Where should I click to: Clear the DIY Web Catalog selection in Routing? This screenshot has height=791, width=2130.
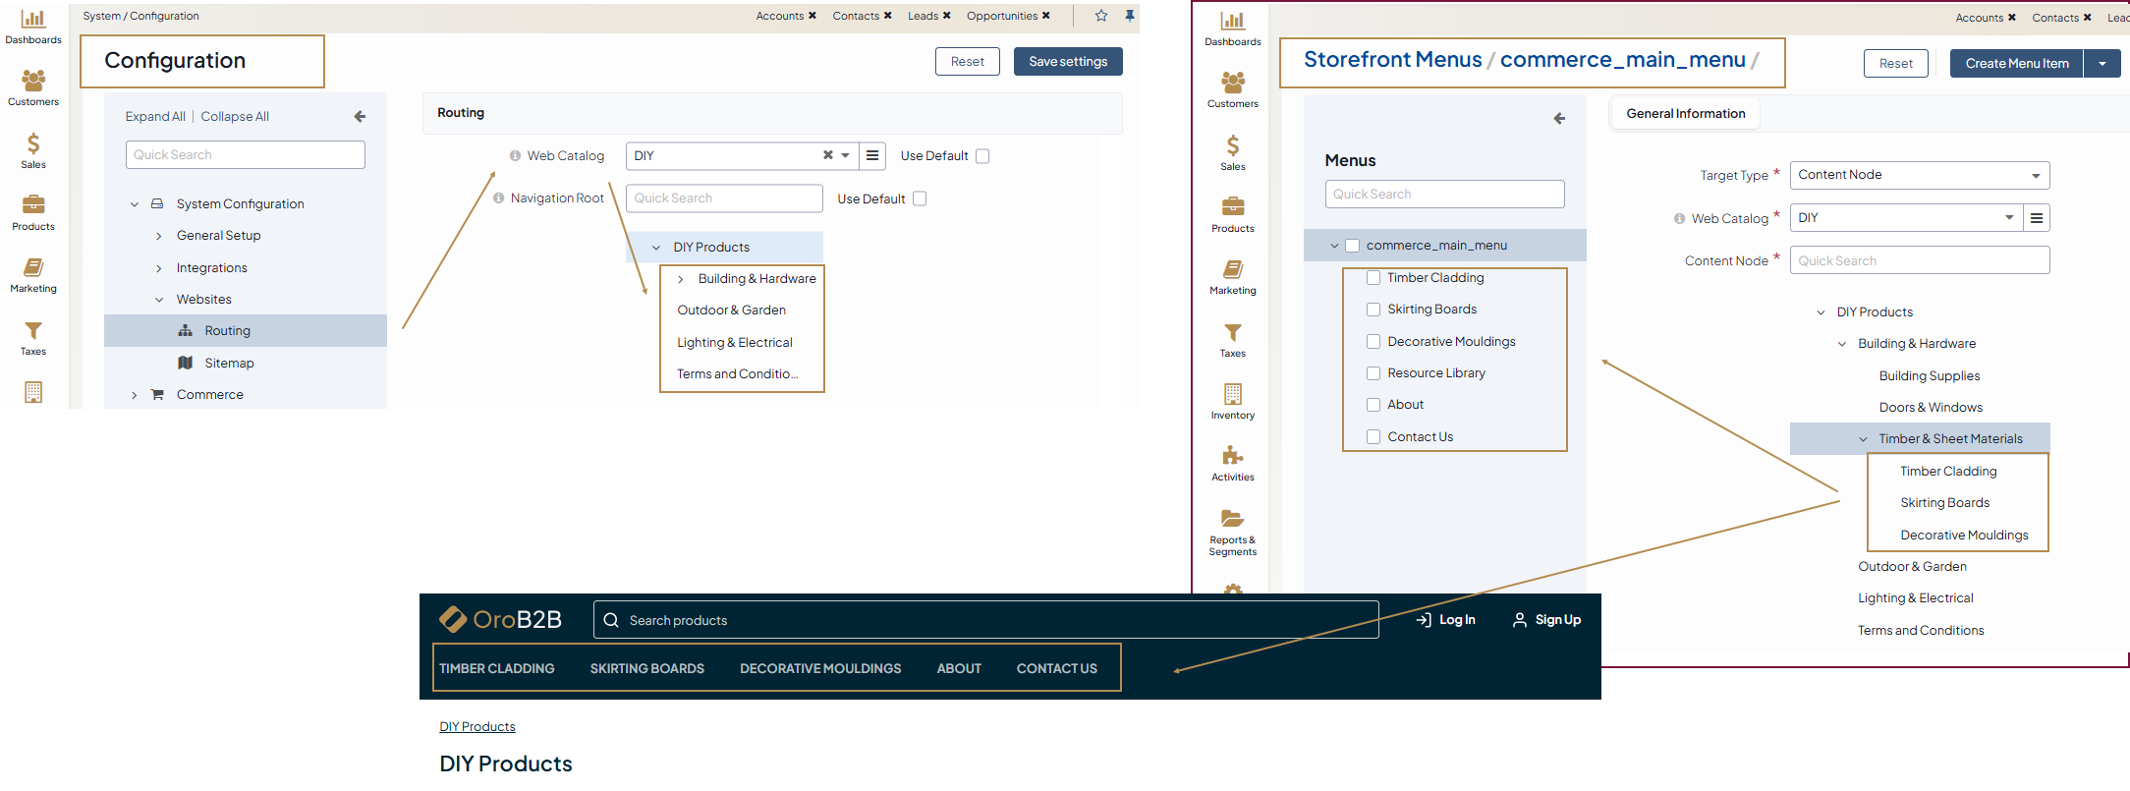pyautogui.click(x=828, y=155)
